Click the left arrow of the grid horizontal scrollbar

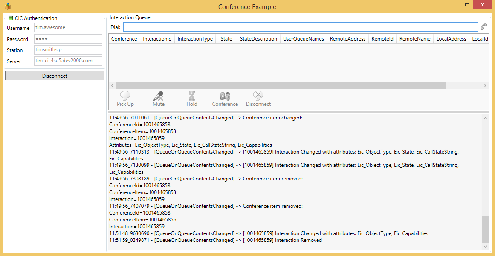[x=113, y=86]
